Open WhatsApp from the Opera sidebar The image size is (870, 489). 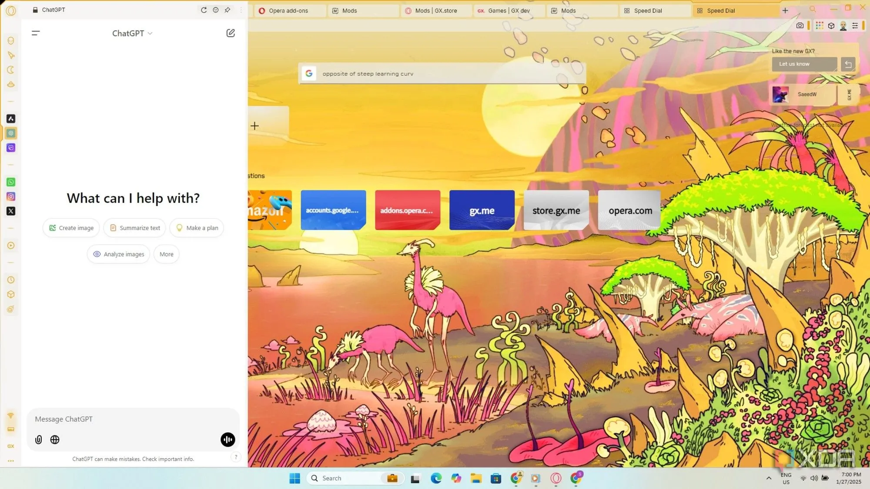click(x=11, y=182)
